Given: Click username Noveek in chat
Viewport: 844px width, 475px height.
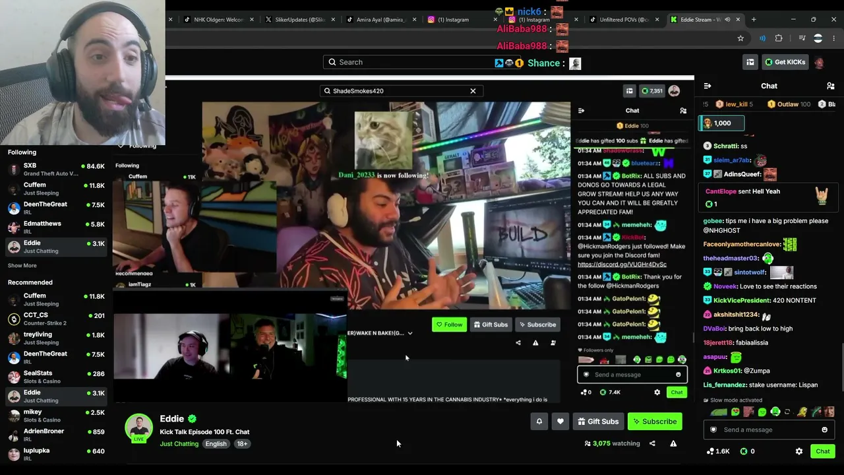Looking at the screenshot, I should 725,286.
